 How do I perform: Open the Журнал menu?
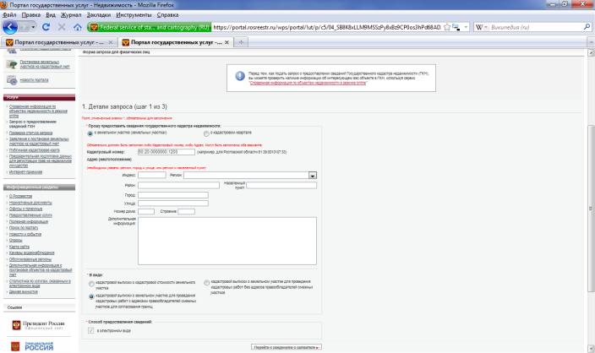point(71,15)
